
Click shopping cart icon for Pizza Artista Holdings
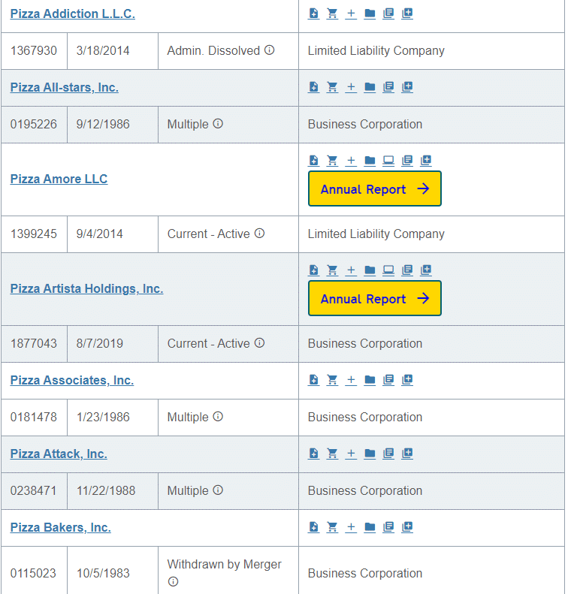coord(332,270)
